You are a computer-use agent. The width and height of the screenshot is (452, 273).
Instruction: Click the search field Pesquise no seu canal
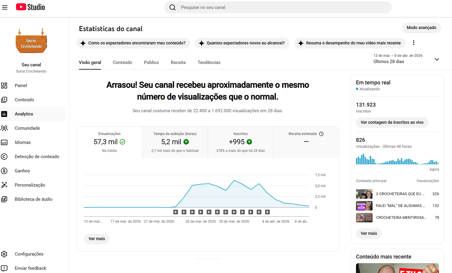click(x=278, y=7)
